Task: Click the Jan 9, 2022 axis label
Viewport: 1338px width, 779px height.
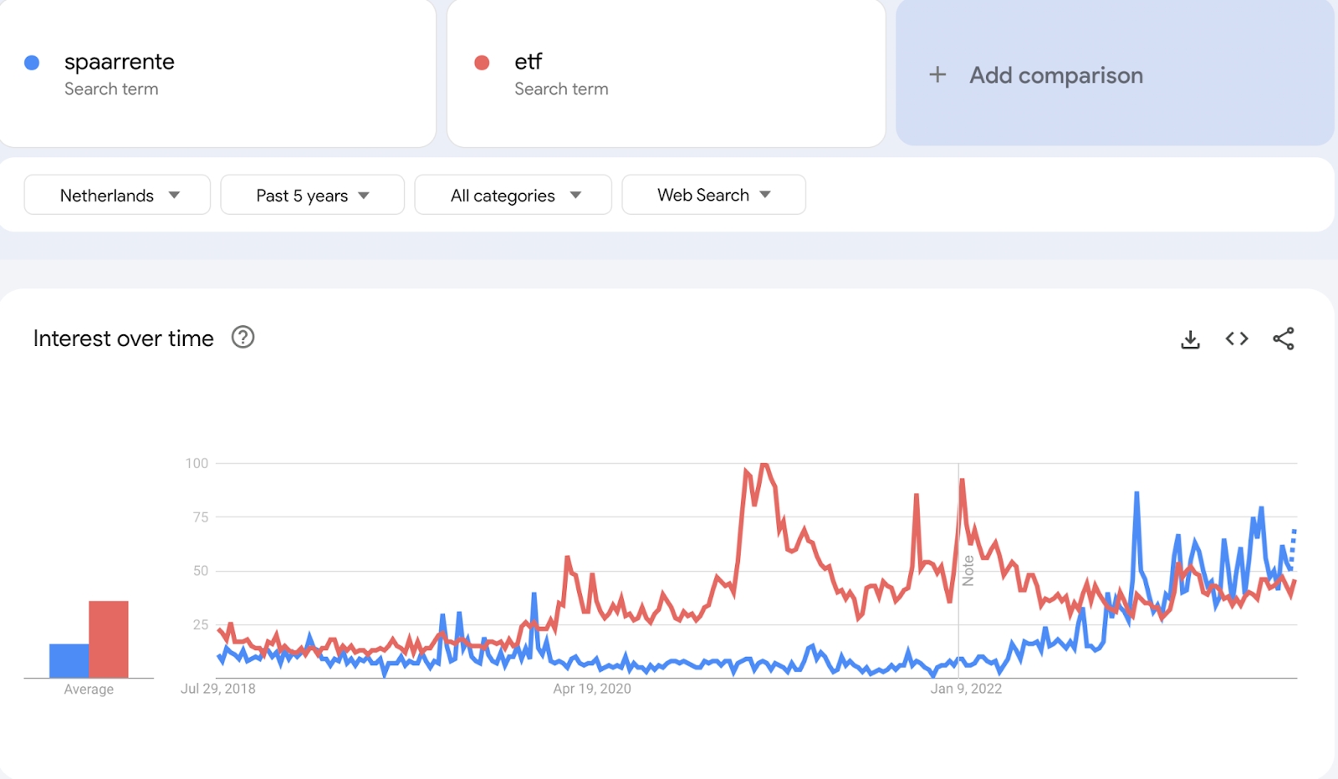Action: [966, 689]
